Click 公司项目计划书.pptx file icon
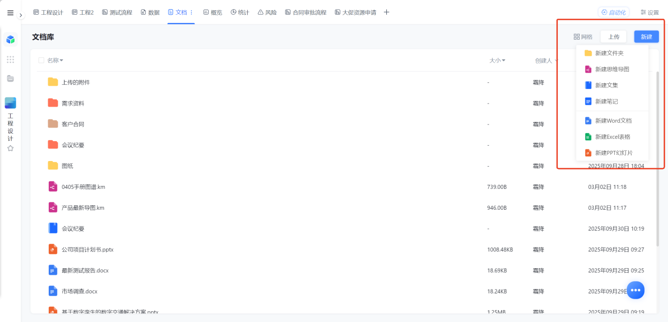The image size is (668, 322). click(53, 249)
